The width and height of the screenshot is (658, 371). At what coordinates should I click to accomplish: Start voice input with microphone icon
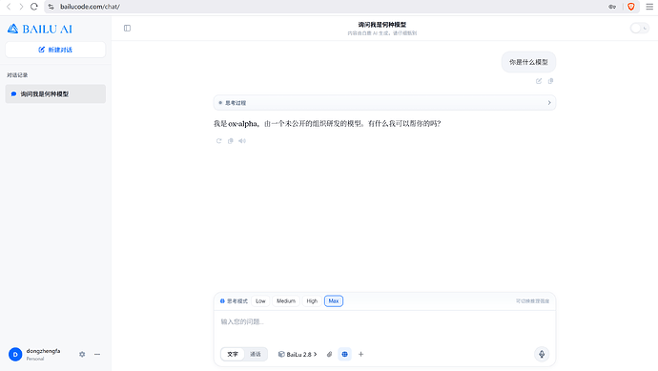(x=542, y=354)
